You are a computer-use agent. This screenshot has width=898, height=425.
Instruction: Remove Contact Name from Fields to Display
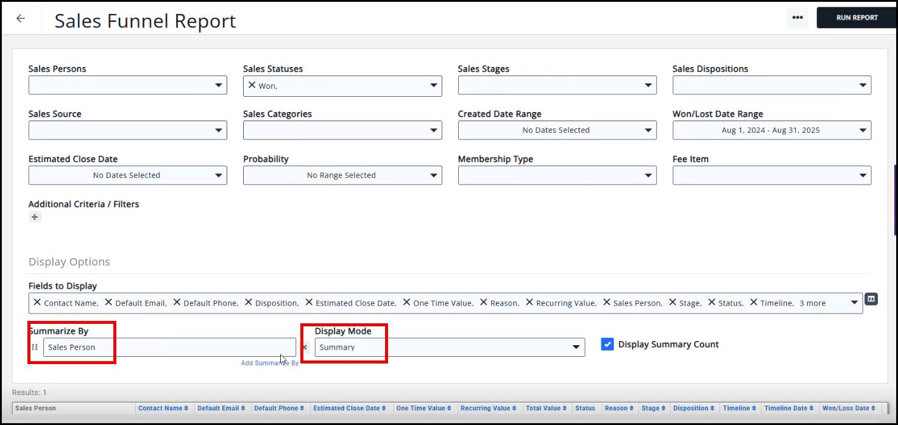pyautogui.click(x=37, y=302)
